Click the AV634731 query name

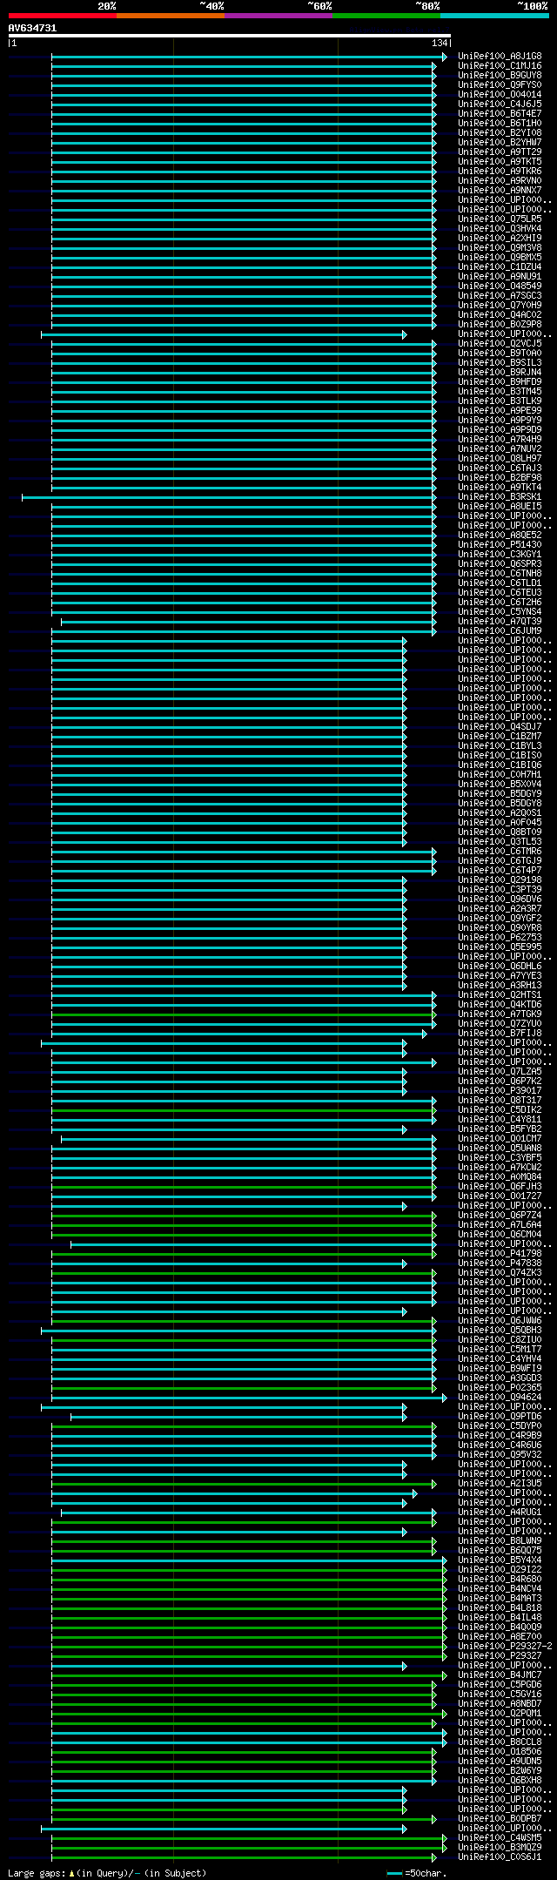[x=32, y=28]
